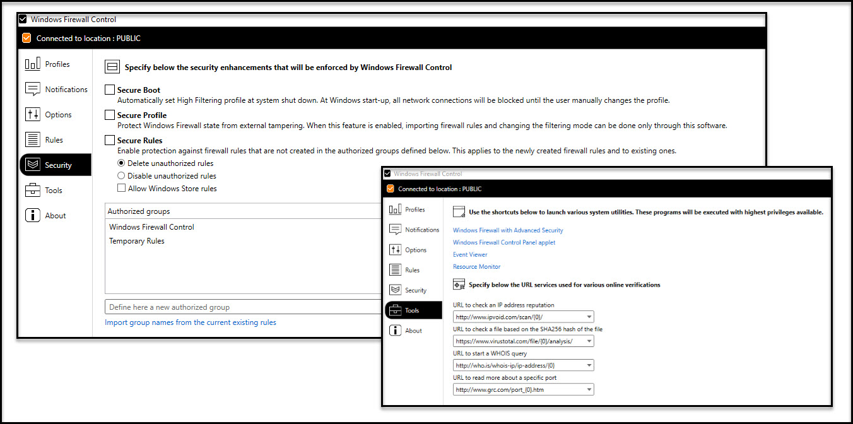The width and height of the screenshot is (853, 424).
Task: Select the Tools tab in the back window
Action: click(56, 190)
